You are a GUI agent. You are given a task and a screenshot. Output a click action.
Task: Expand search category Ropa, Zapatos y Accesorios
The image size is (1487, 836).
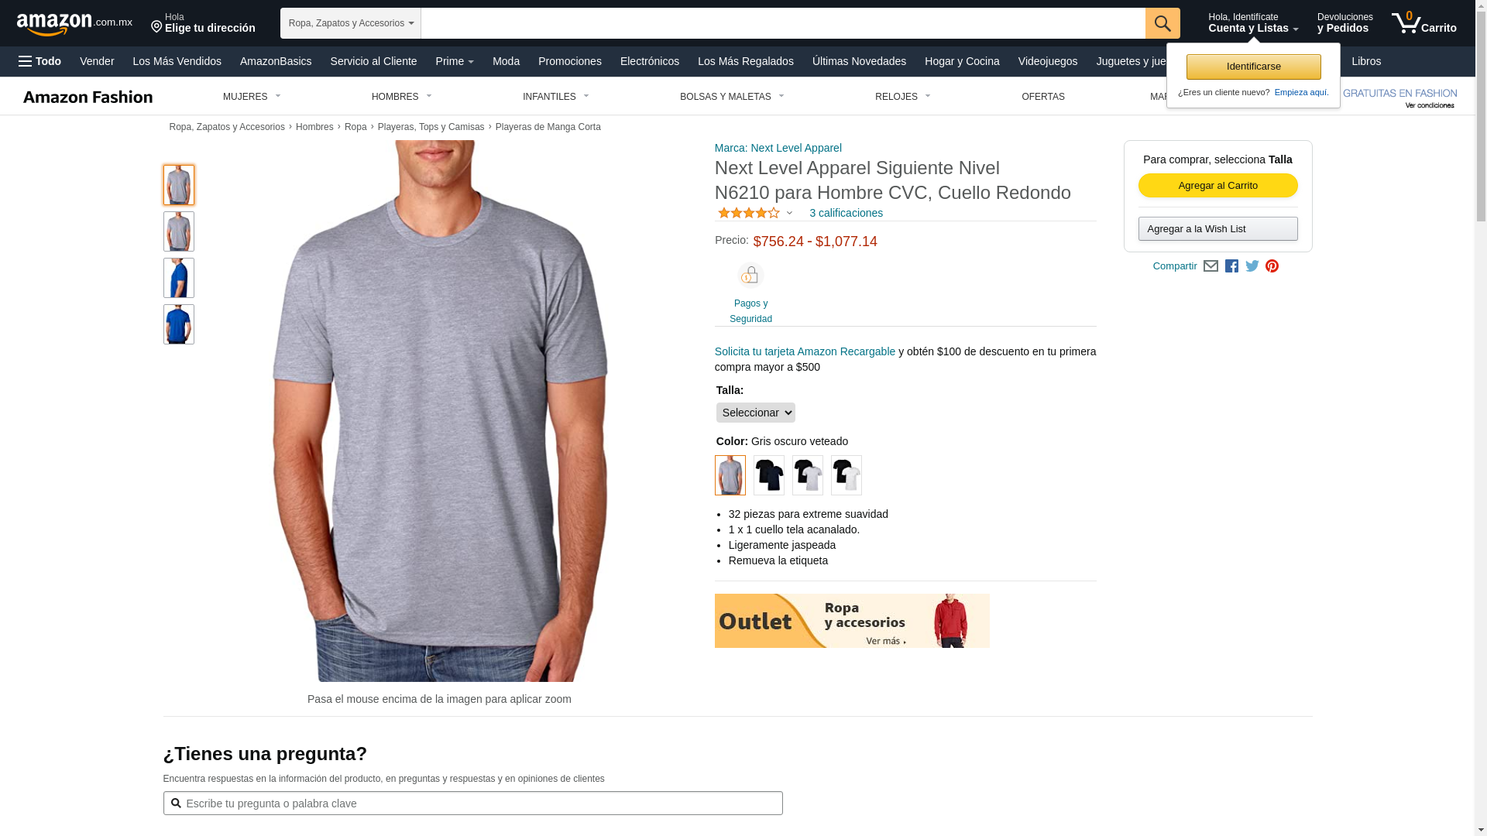351,23
